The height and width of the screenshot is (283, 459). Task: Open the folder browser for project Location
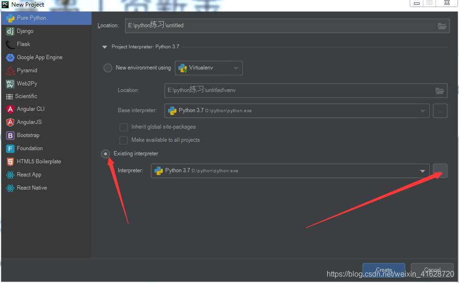point(442,25)
